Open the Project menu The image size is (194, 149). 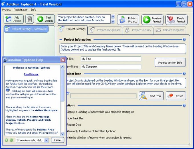[x=7, y=10]
